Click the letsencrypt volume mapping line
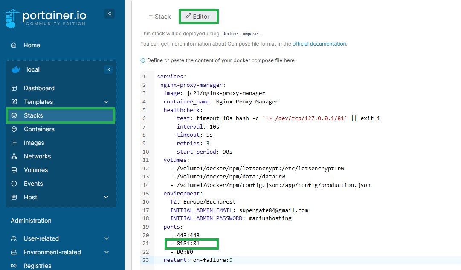 tap(257, 169)
